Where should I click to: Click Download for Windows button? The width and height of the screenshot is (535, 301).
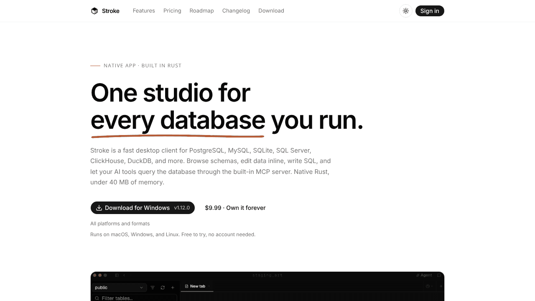pos(143,208)
